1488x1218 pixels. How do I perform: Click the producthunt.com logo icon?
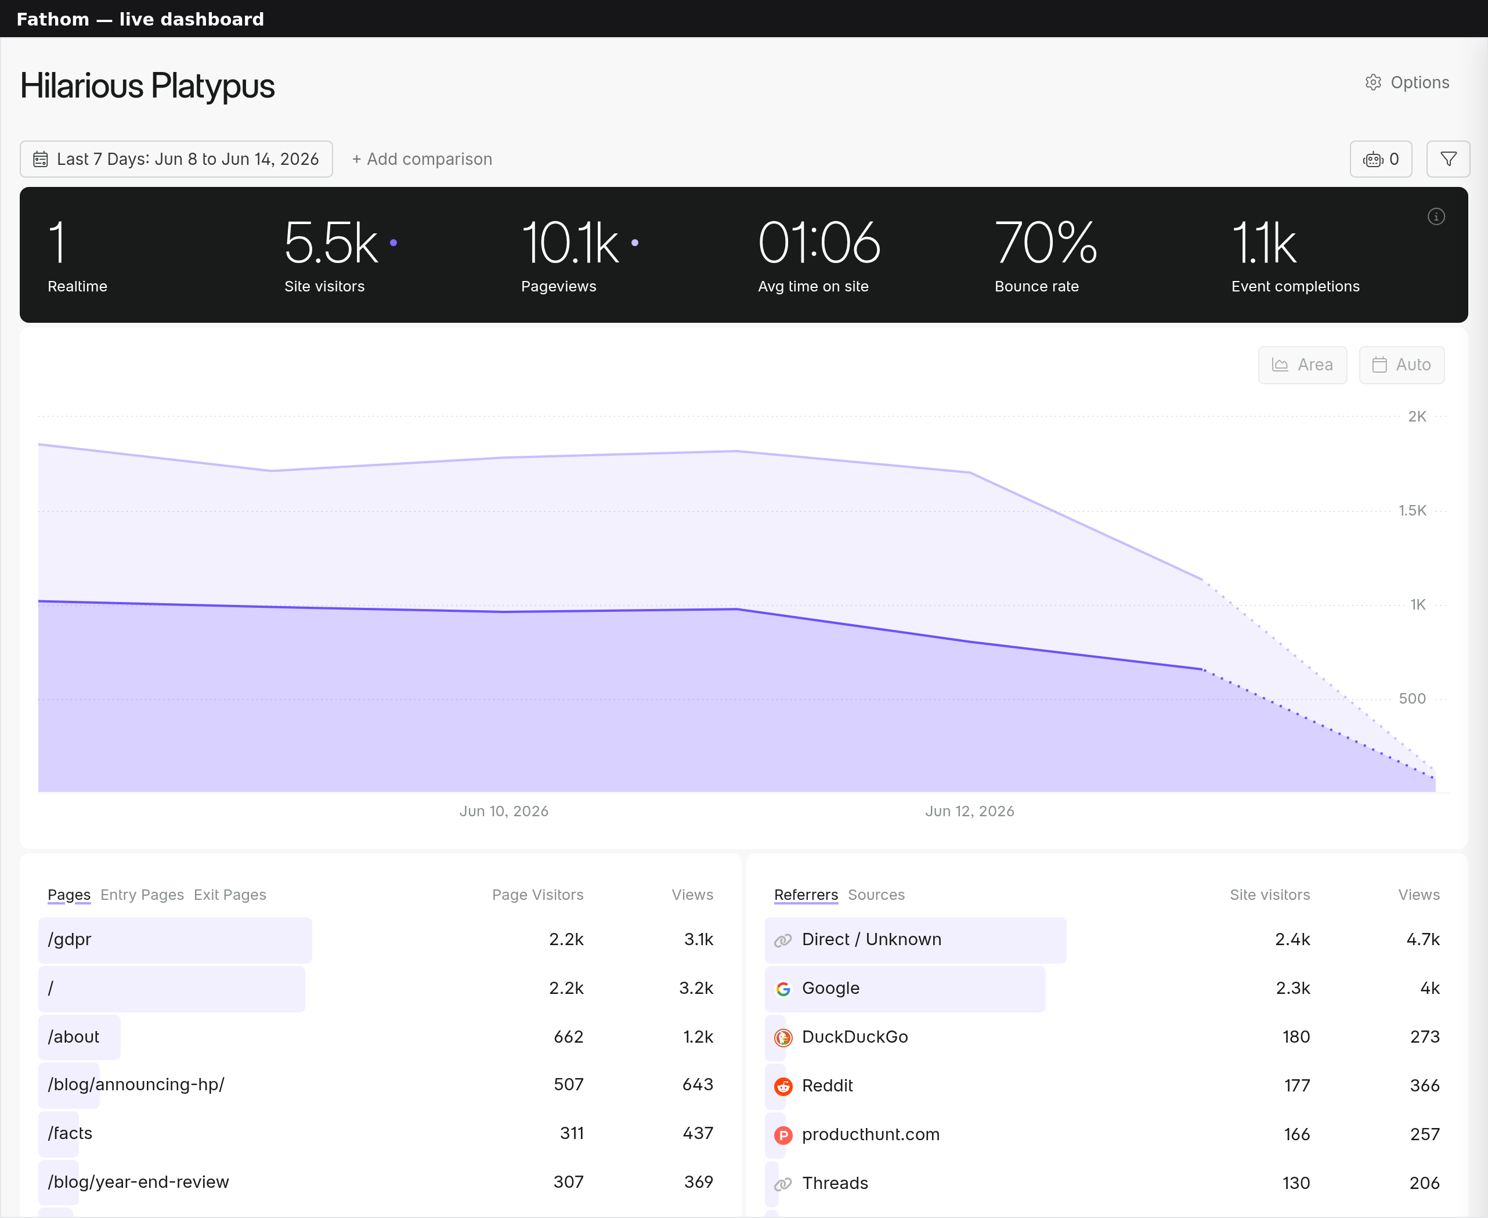(783, 1135)
